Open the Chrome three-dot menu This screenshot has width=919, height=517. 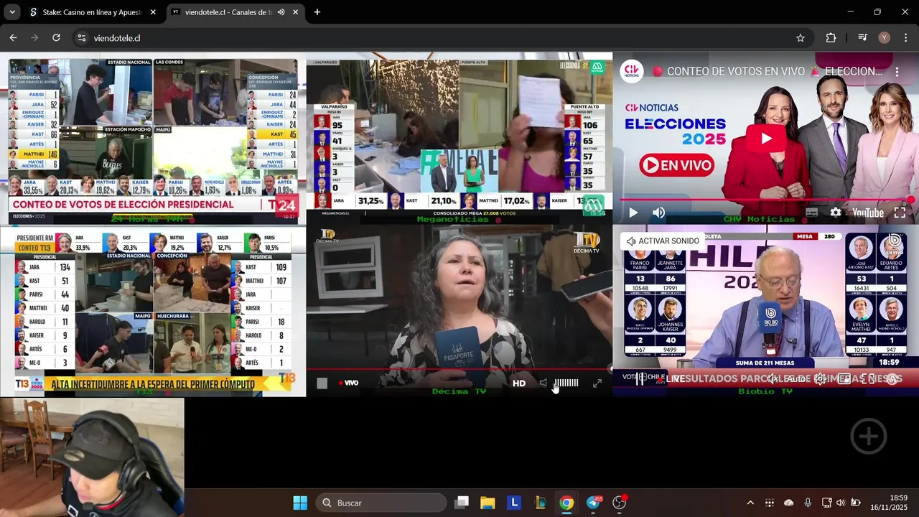tap(905, 38)
